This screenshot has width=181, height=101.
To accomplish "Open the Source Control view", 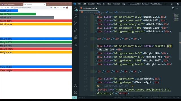I will (76, 23).
